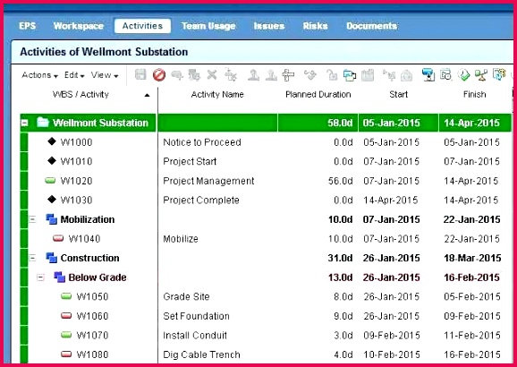Collapse the Wellmont Substation root node

tap(24, 123)
